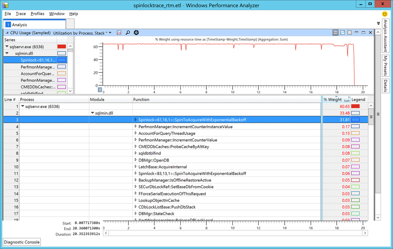Open the Profiles menu
The width and height of the screenshot is (393, 249).
[37, 14]
